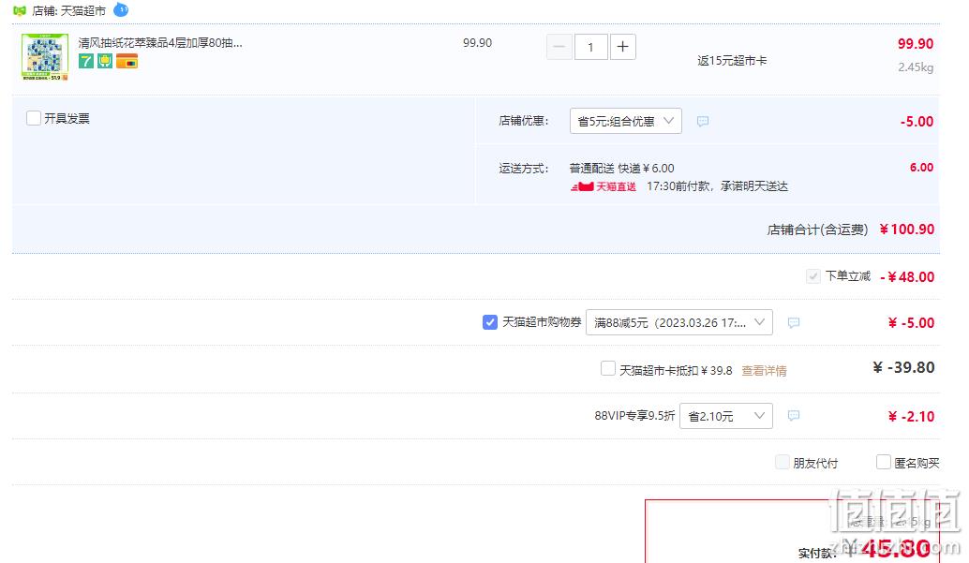Click the 店铺优惠: label

(x=524, y=121)
